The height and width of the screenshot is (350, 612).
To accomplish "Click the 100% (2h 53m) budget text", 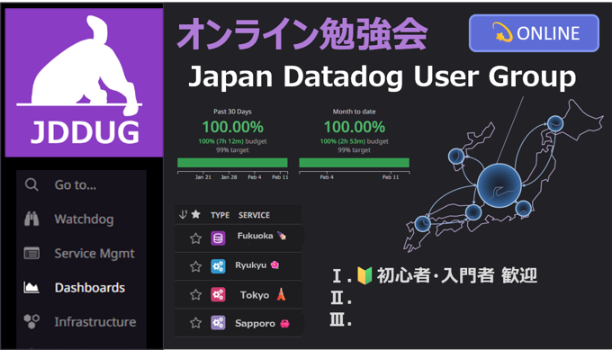I will click(x=355, y=141).
